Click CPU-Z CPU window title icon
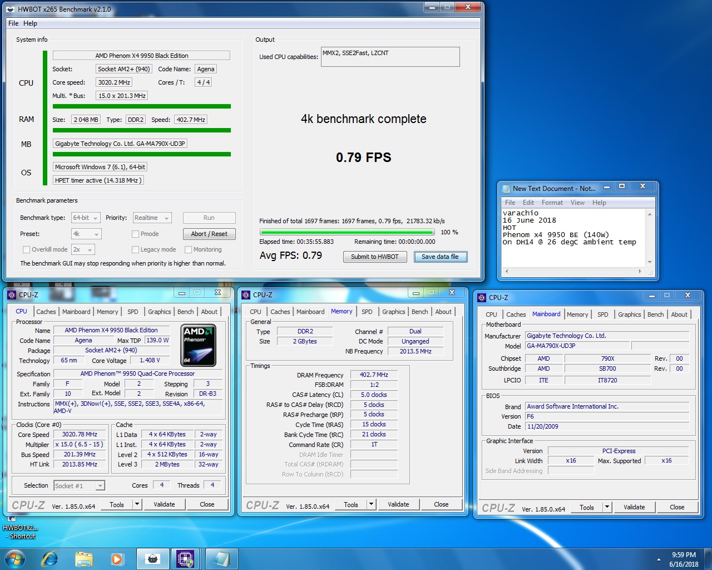 point(12,294)
